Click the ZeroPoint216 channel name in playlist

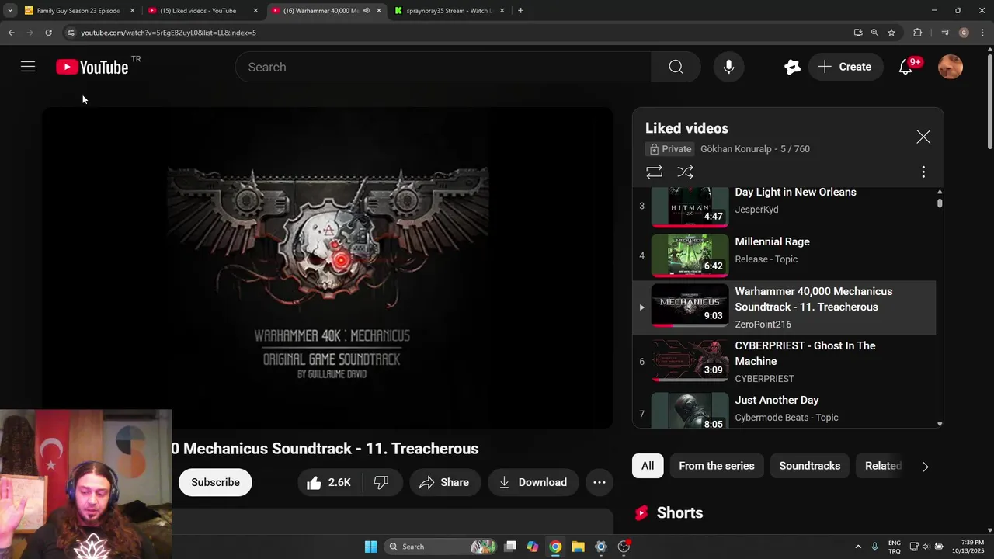click(763, 325)
